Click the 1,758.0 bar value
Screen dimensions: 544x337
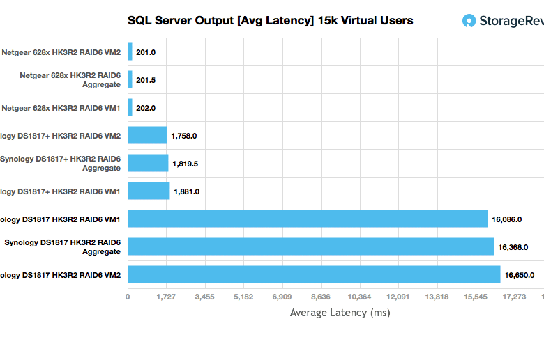coord(184,136)
